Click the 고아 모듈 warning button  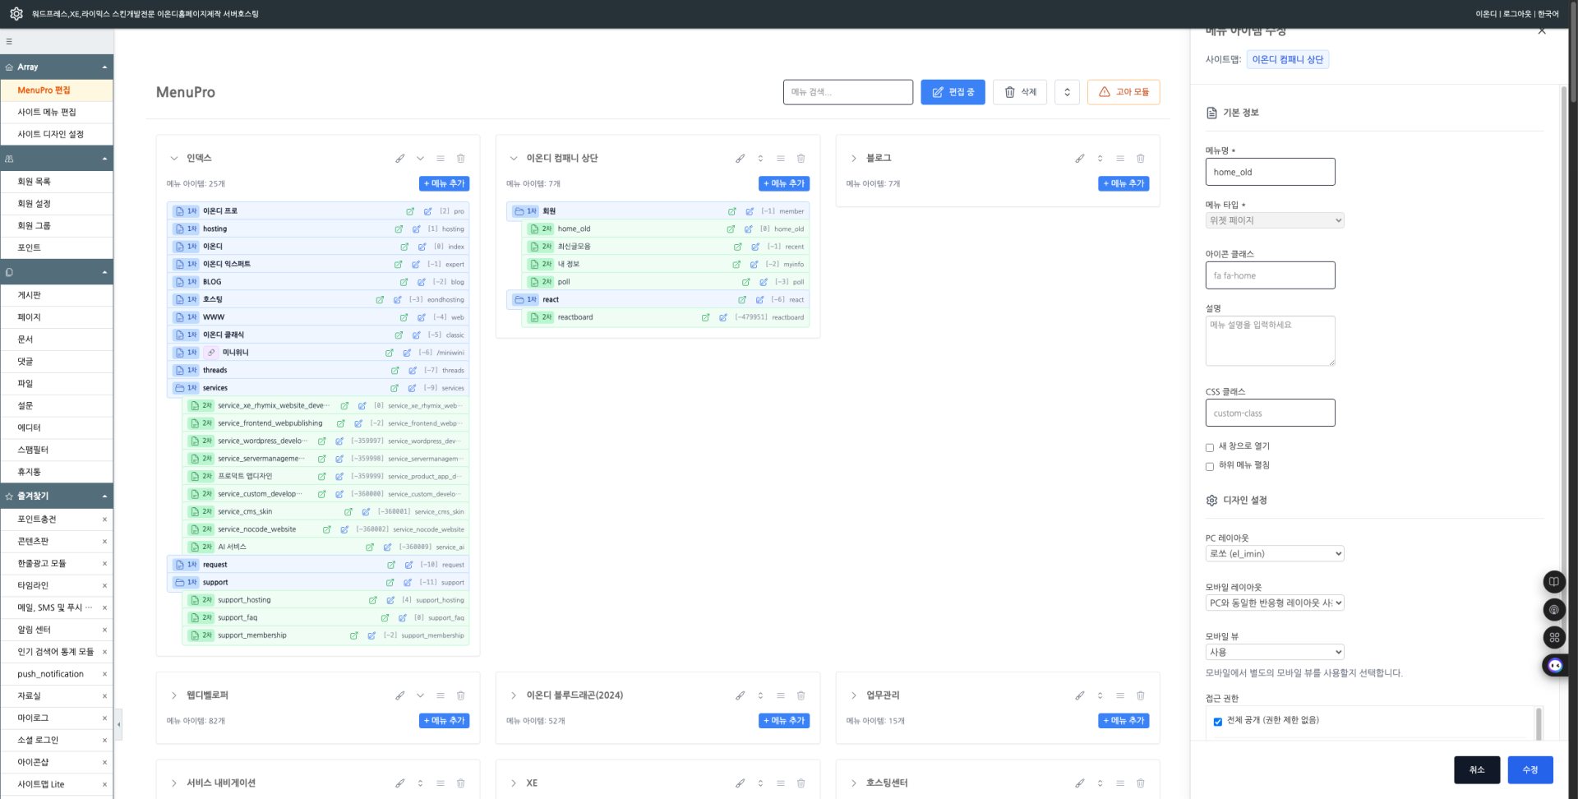point(1123,92)
